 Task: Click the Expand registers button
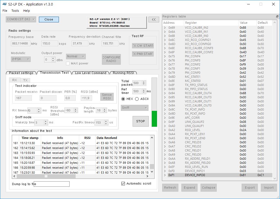pos(190,188)
